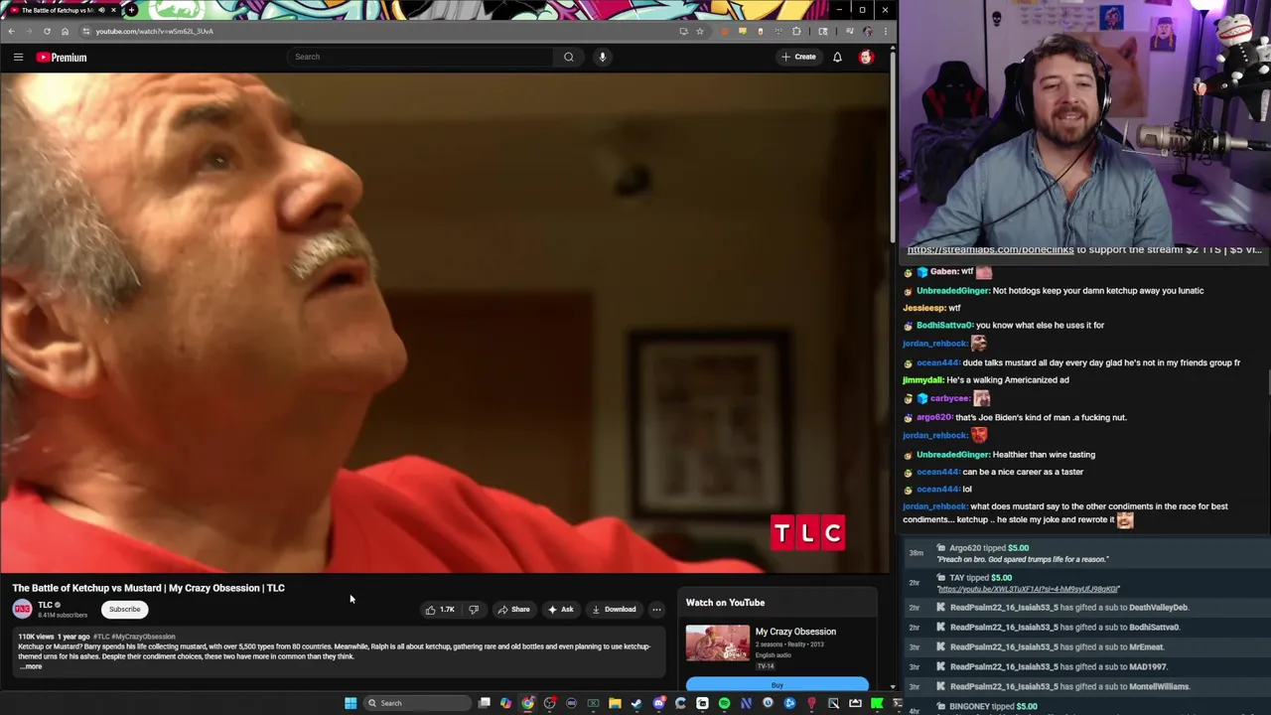This screenshot has height=715, width=1271.
Task: Click chat username Gaben
Action: click(x=943, y=272)
